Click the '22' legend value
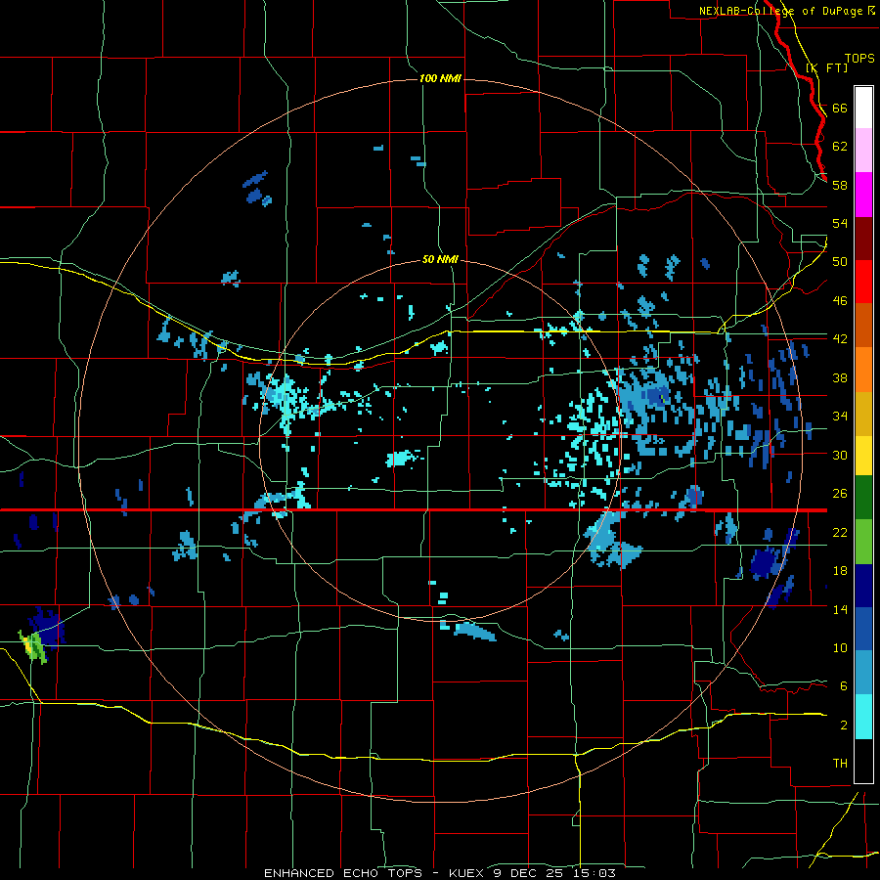This screenshot has height=880, width=880. pos(840,532)
